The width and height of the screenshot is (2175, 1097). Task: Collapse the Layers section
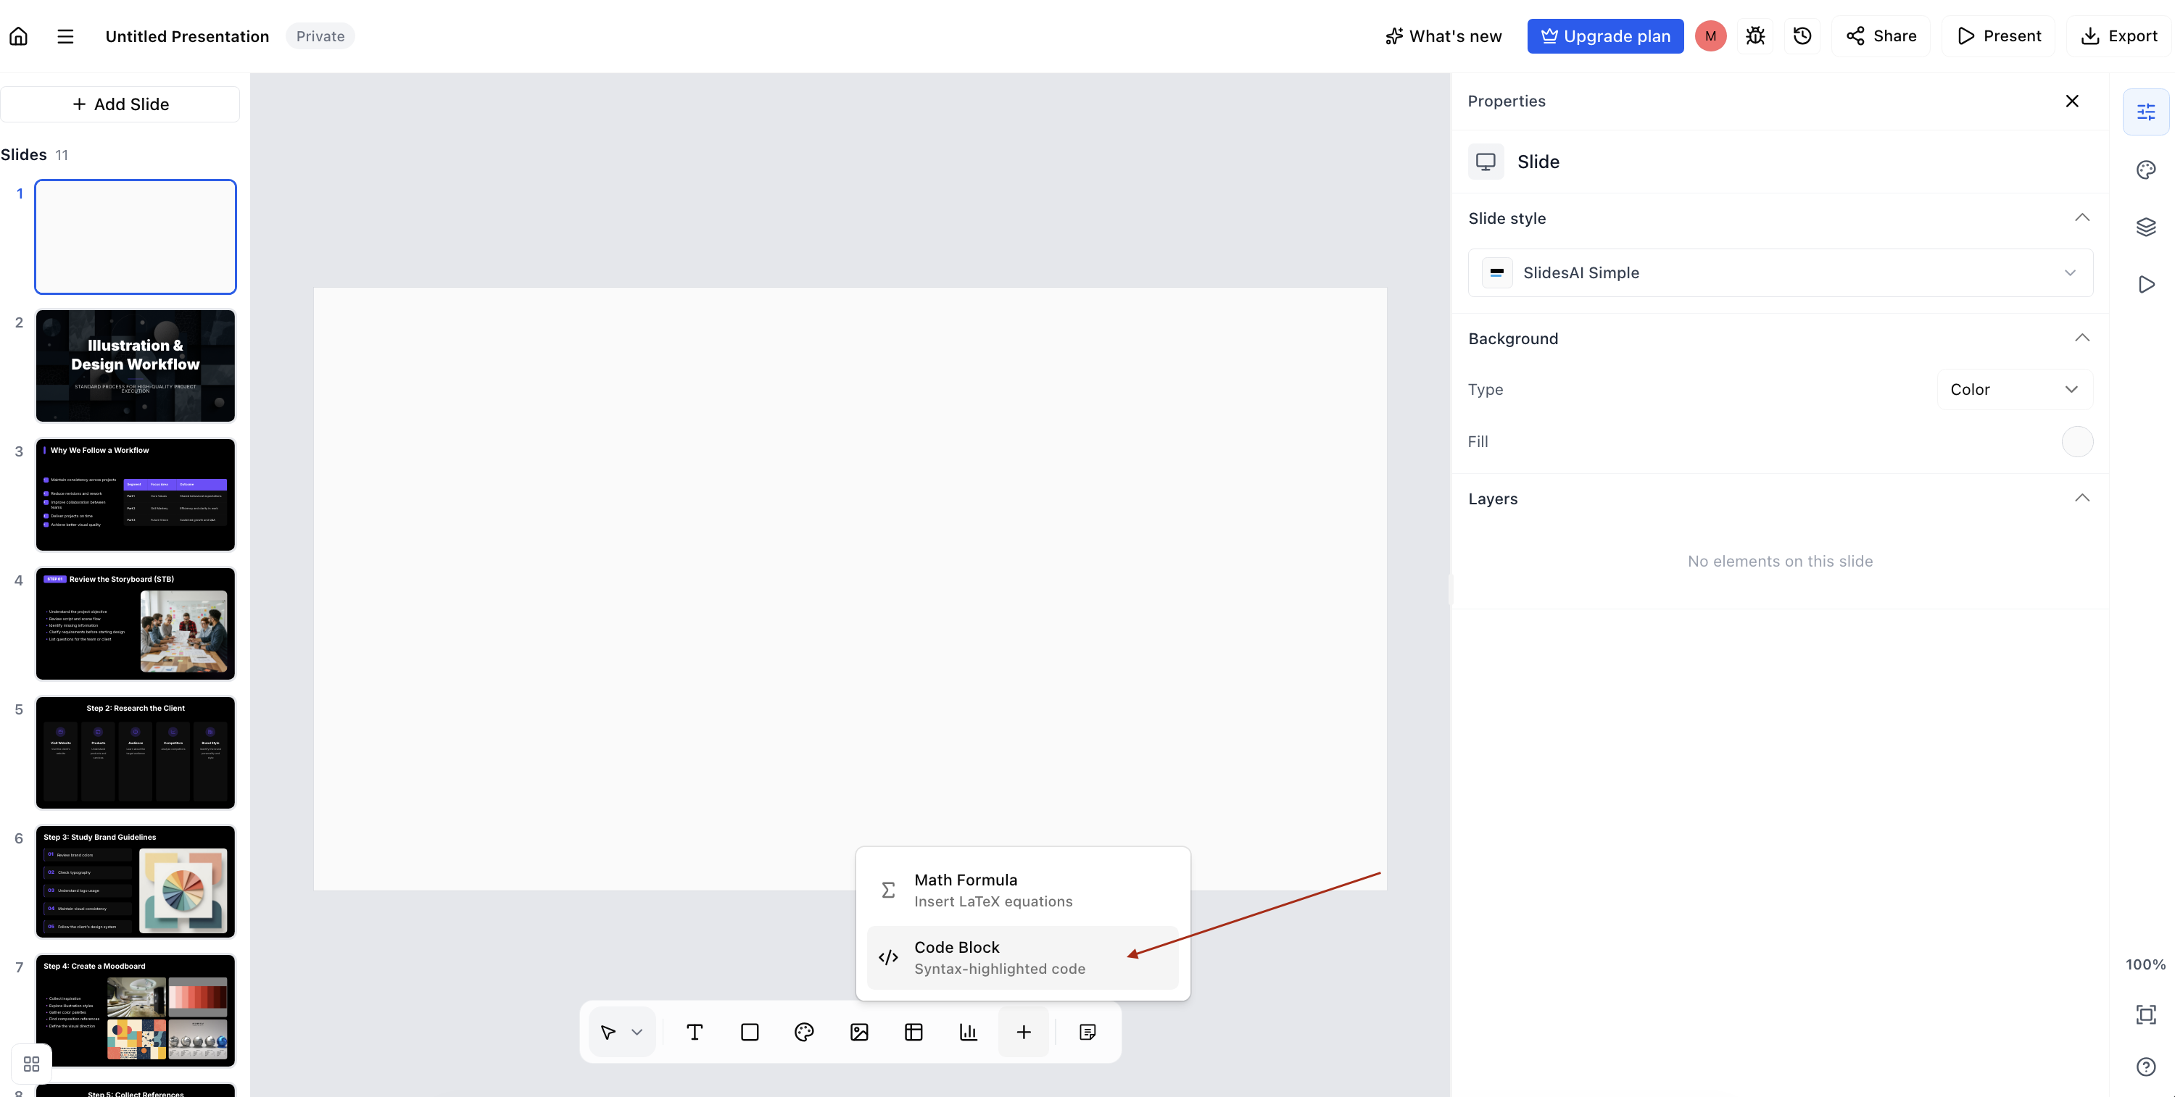pyautogui.click(x=2082, y=498)
